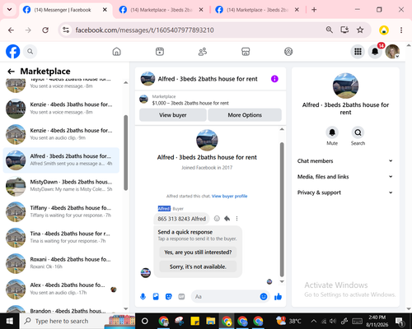Open Kenzie 4beds 3baths house conversation

click(x=61, y=109)
